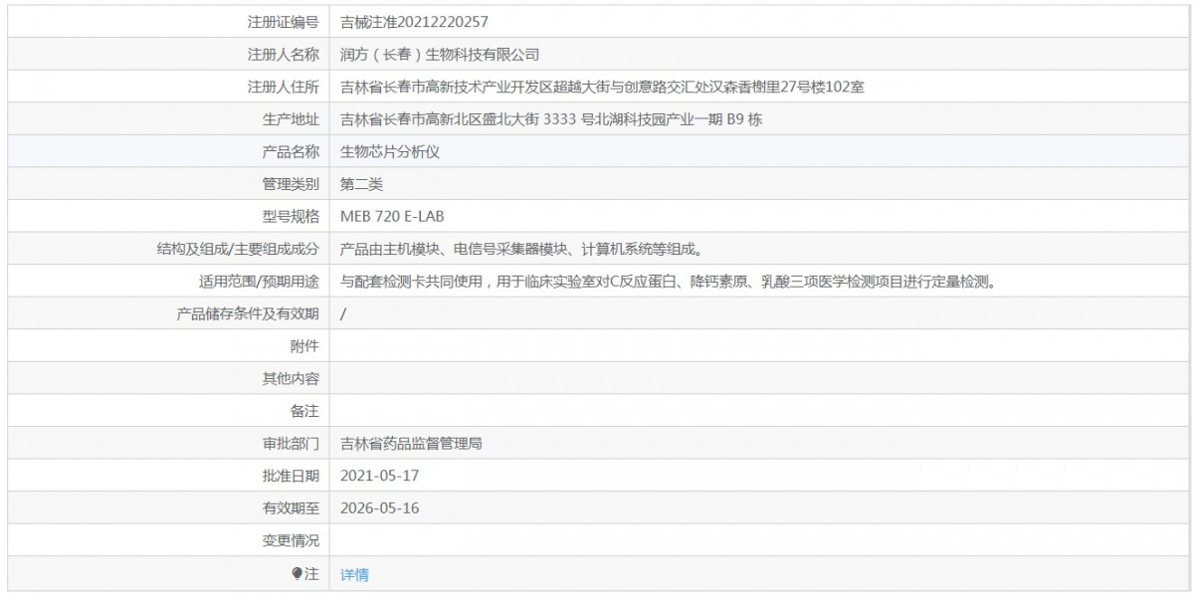Click the 附件 label

point(304,346)
